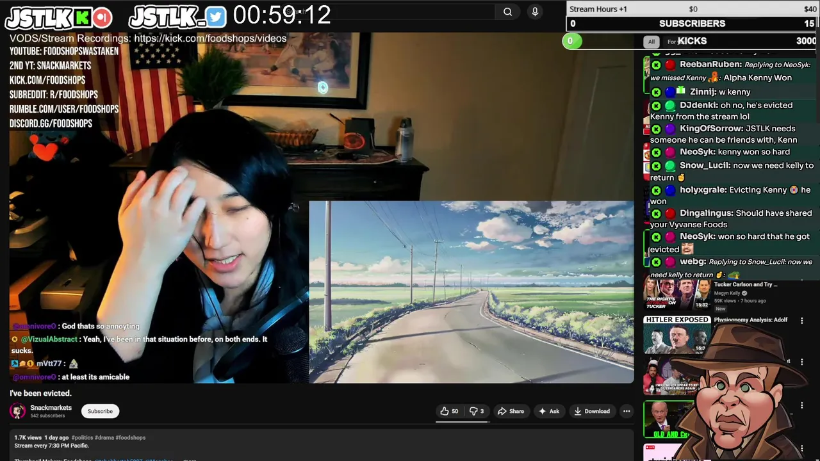Click the green X icon beside KingOfSorrow
The height and width of the screenshot is (461, 820).
[x=656, y=129]
